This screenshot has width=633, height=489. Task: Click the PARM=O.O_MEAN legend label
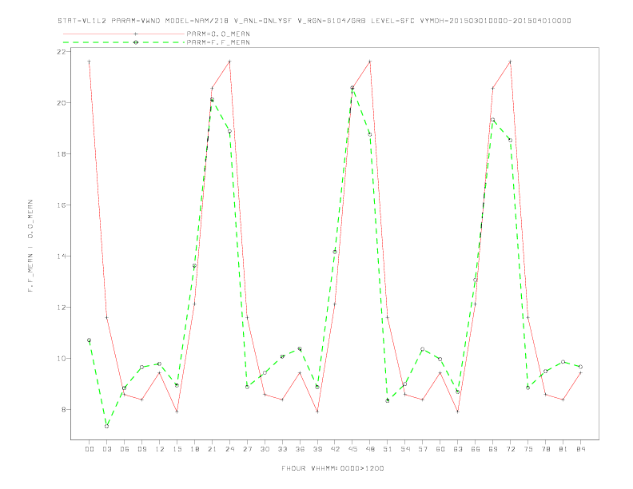tap(218, 34)
